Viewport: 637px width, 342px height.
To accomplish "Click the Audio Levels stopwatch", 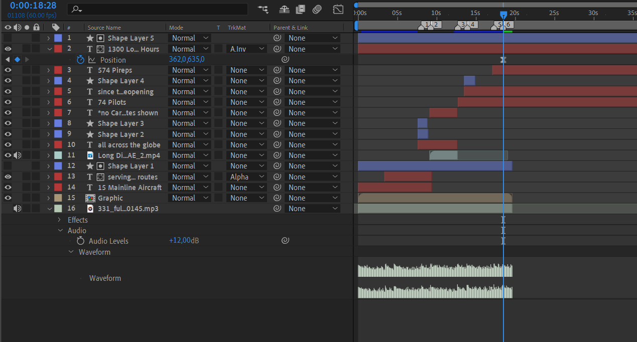I will tap(81, 241).
